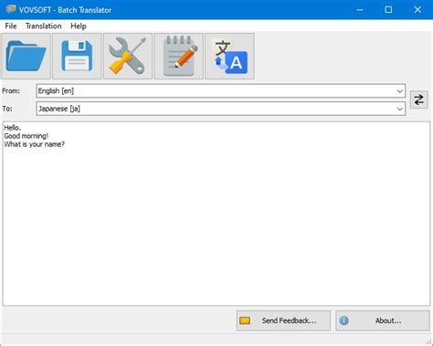433x346 pixels.
Task: Click the 'To:' label
Action: [x=7, y=109]
